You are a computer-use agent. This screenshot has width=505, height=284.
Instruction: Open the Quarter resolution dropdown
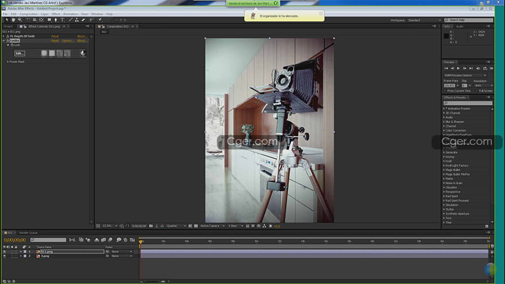176,226
